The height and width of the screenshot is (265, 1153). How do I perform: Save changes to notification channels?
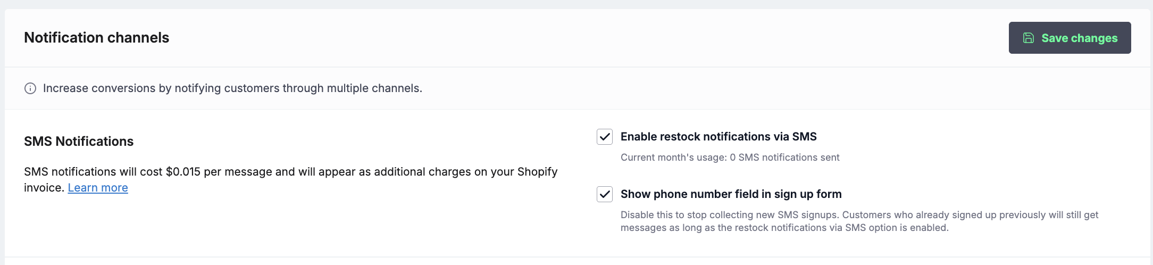click(1070, 38)
